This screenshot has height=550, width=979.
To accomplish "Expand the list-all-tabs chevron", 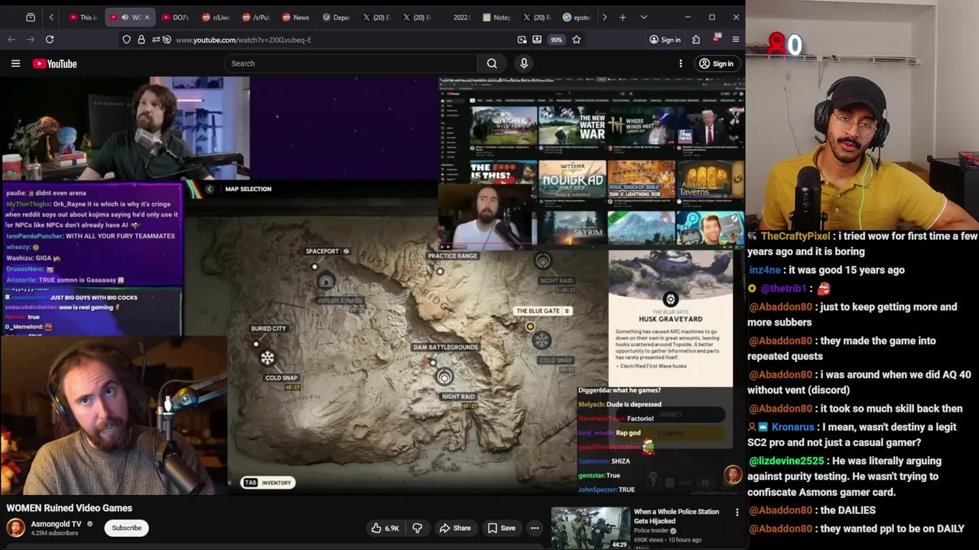I will tap(644, 17).
